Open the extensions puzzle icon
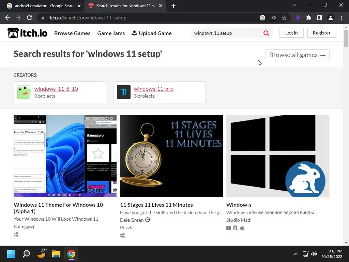The width and height of the screenshot is (349, 262). 309,18
